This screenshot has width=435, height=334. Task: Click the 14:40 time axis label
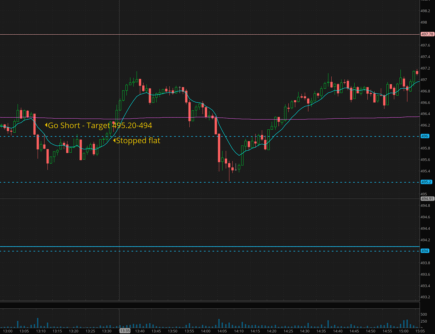[338, 331]
